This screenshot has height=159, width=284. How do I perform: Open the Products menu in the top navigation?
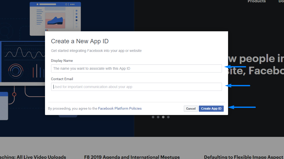pos(257,2)
